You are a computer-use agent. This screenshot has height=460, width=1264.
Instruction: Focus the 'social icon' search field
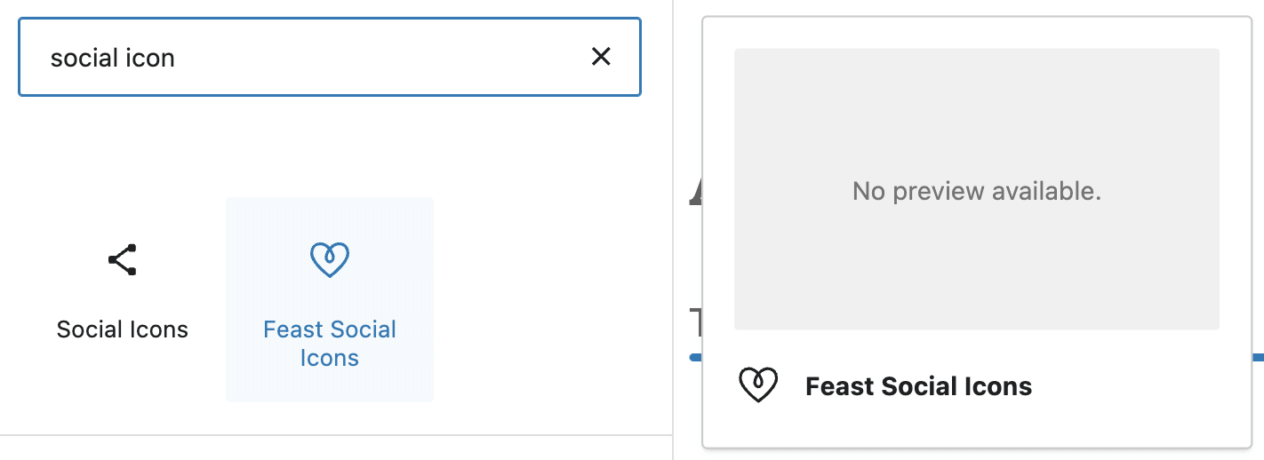(330, 57)
